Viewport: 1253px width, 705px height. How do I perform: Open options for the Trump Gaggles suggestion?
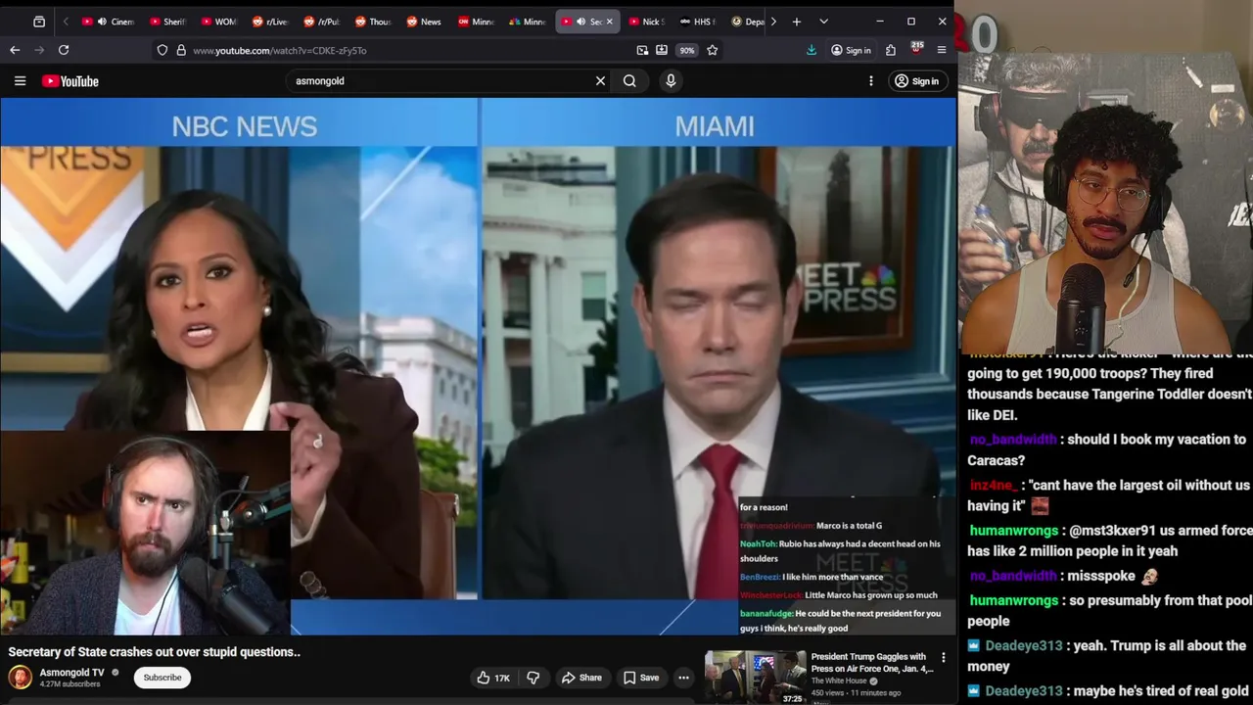(x=944, y=657)
